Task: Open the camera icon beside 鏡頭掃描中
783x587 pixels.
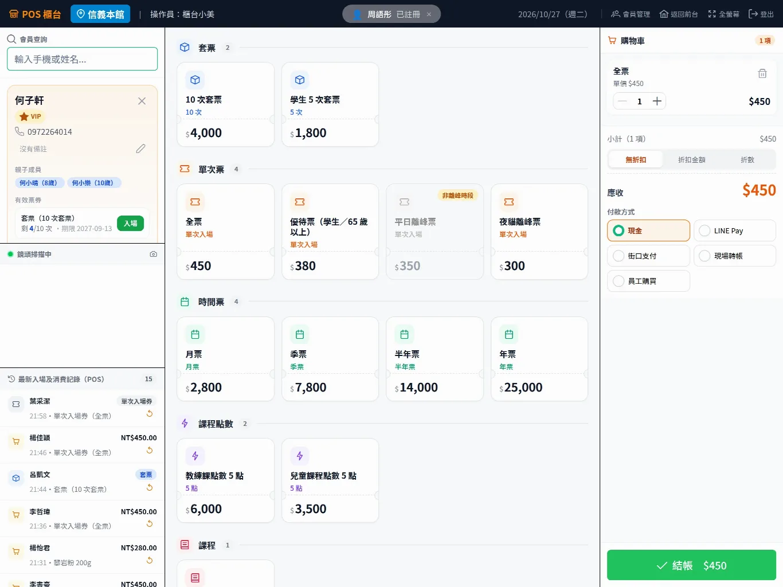Action: tap(153, 254)
